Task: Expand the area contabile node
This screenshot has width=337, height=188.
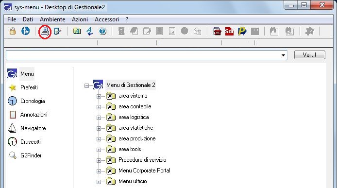Action: point(99,107)
